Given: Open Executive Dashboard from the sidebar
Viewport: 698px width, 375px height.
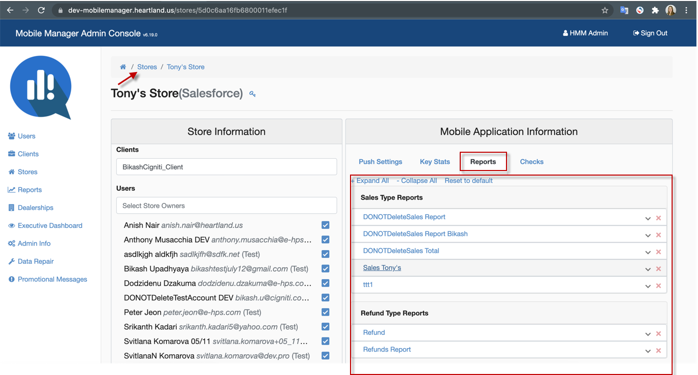Looking at the screenshot, I should click(50, 225).
